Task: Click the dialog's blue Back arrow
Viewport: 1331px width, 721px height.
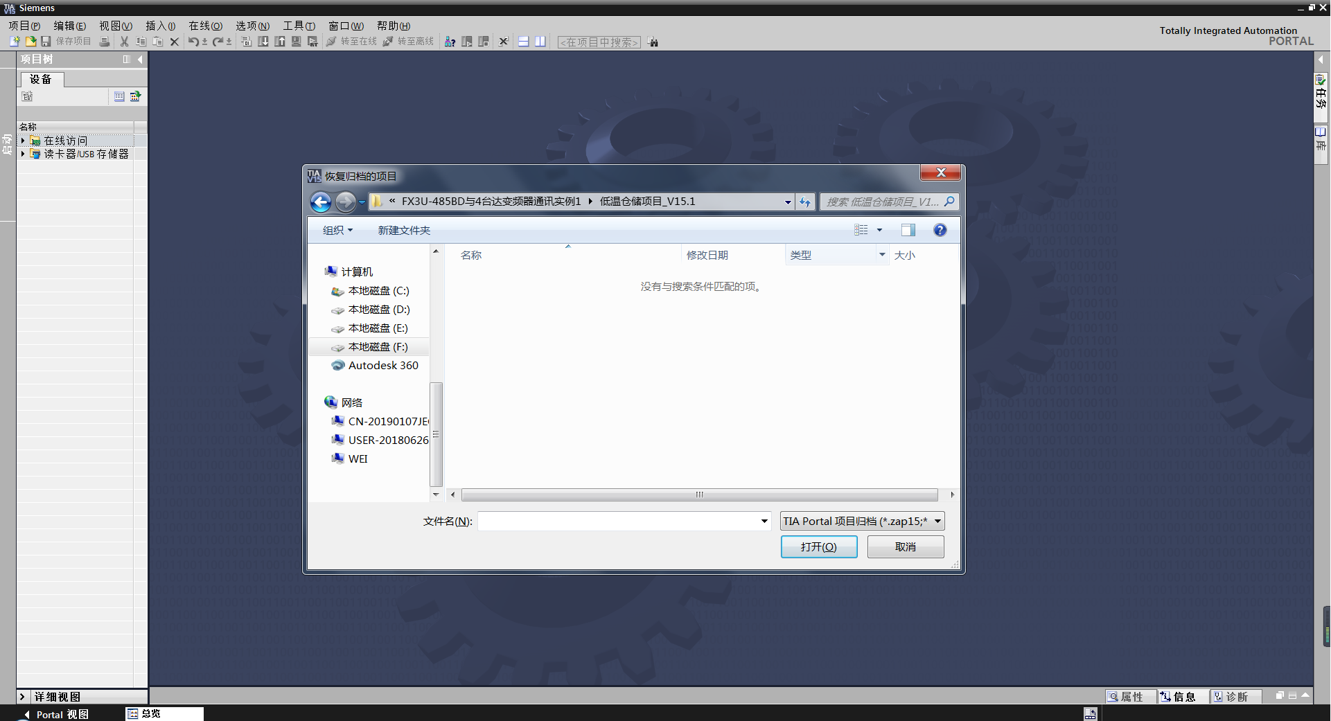Action: pyautogui.click(x=321, y=202)
